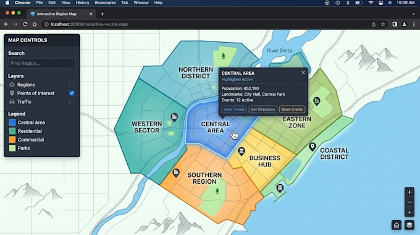Click the Traffic car icon

click(12, 101)
